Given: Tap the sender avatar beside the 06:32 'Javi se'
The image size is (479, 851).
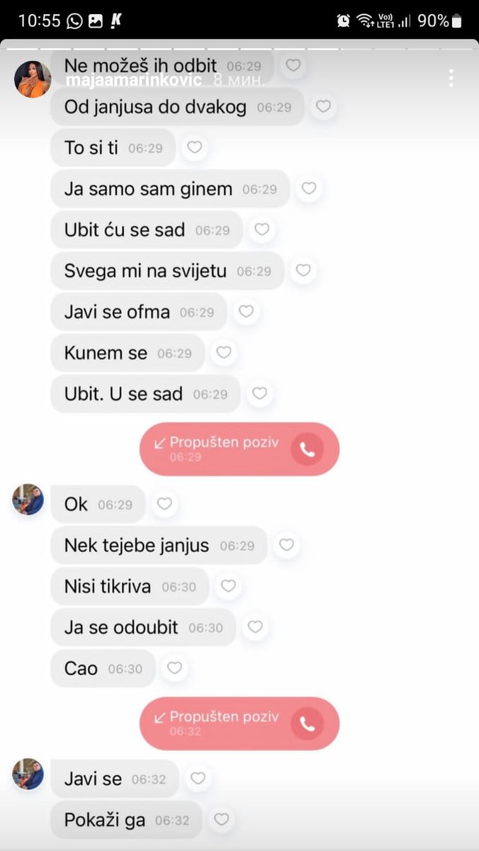Looking at the screenshot, I should click(x=28, y=774).
